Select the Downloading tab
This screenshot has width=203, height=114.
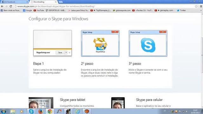(43, 2)
